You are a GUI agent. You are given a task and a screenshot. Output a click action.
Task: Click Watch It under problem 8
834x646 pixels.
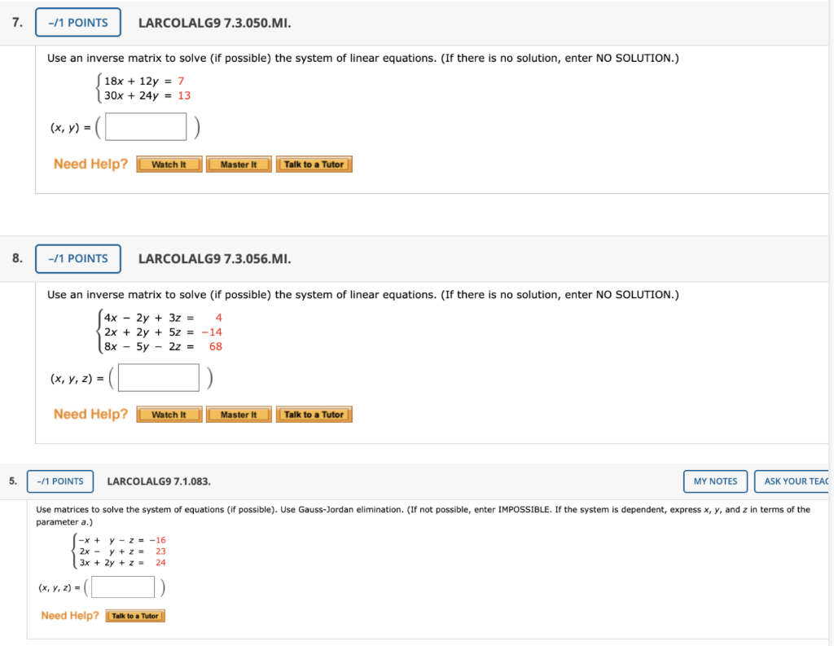tap(169, 414)
